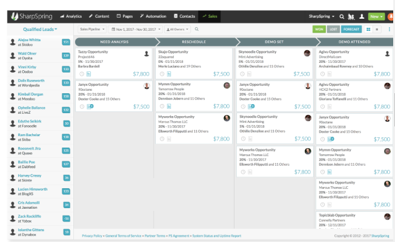This screenshot has width=395, height=242.
Task: Click the DEMO SET stage header
Action: coord(274,42)
